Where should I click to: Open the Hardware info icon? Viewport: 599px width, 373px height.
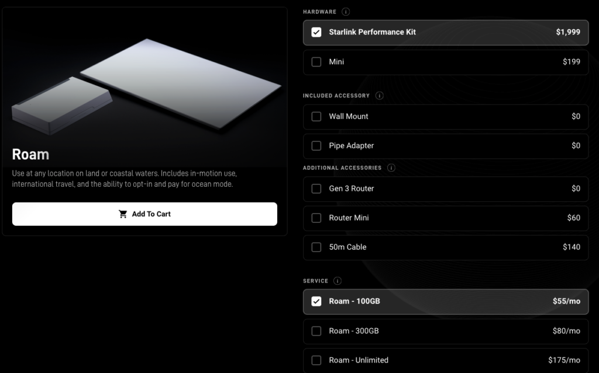346,12
